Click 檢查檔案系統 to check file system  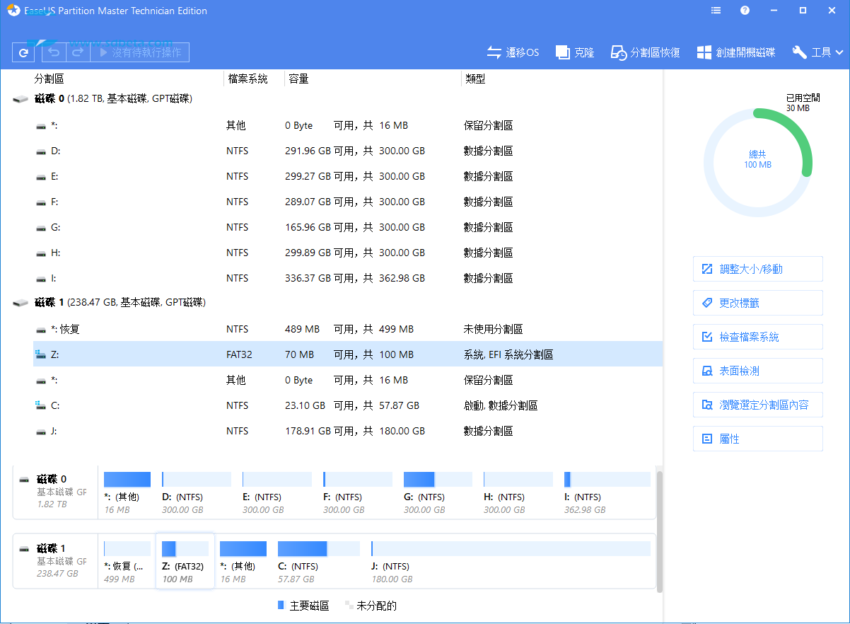757,337
